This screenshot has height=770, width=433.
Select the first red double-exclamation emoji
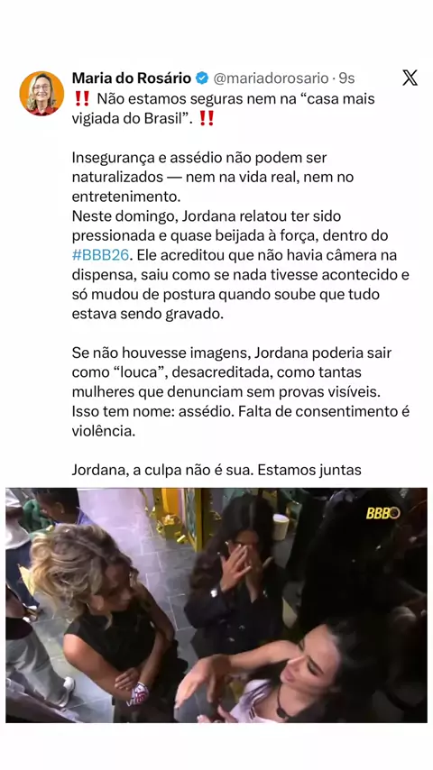click(82, 98)
